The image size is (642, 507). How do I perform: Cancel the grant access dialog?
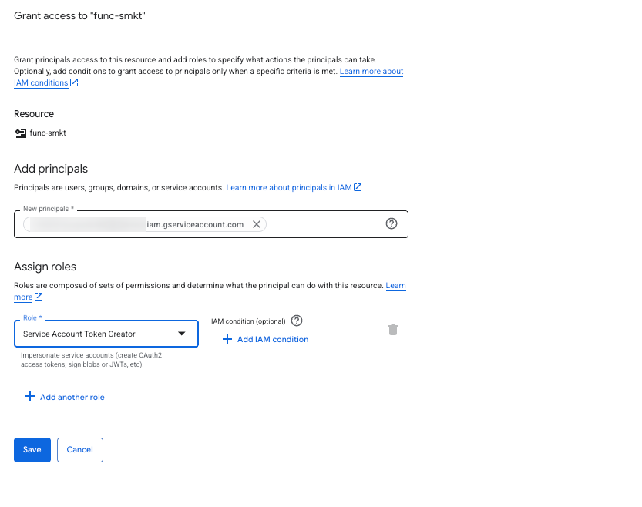pos(80,450)
